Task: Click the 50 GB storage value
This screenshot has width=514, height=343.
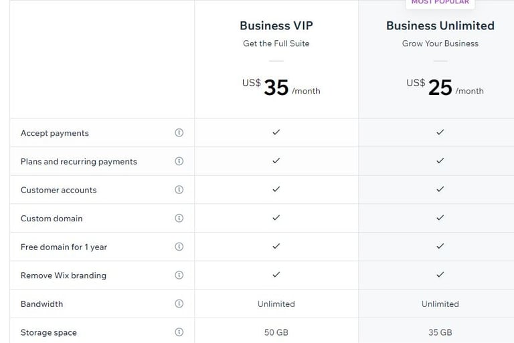Action: point(276,332)
